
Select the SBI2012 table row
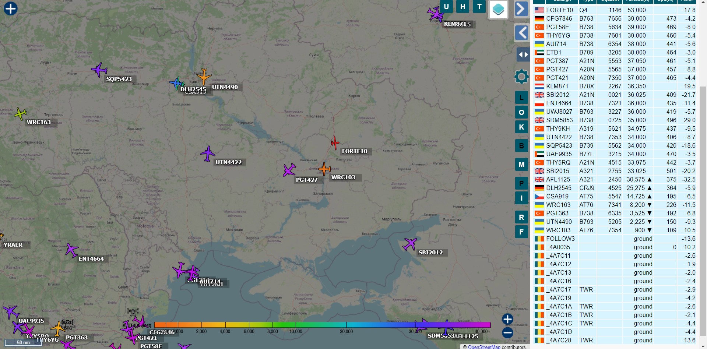(615, 95)
